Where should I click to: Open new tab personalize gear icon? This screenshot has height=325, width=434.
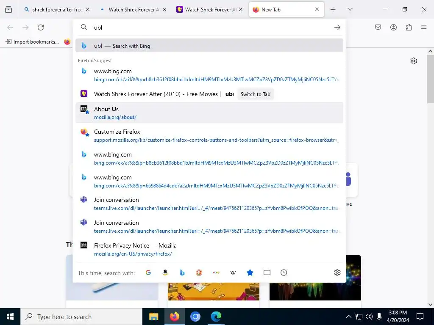click(x=414, y=61)
